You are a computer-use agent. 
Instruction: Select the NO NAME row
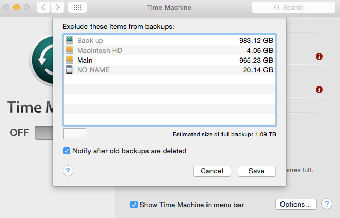click(x=169, y=69)
